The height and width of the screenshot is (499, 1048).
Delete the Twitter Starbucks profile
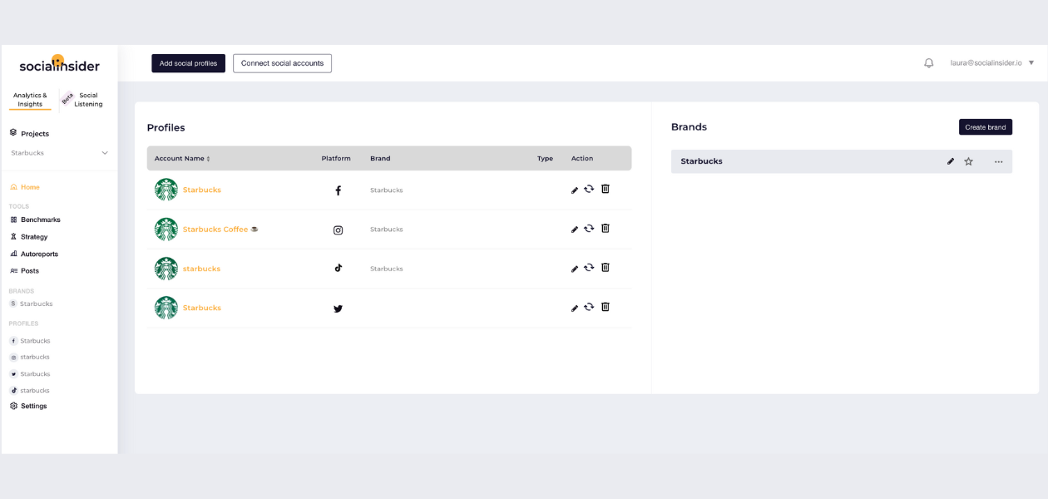606,306
